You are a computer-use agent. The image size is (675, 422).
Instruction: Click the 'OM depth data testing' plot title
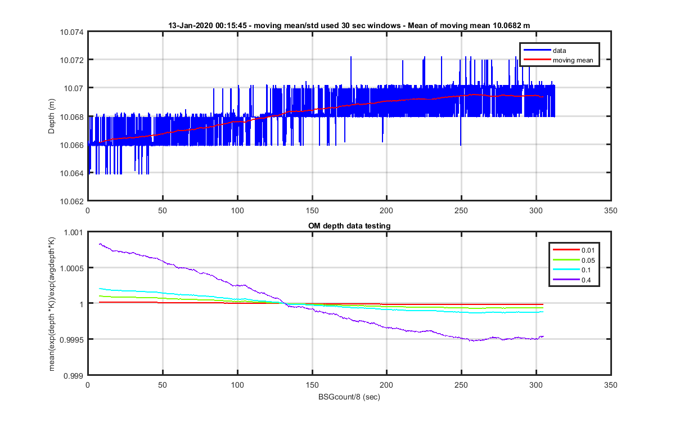coord(349,226)
